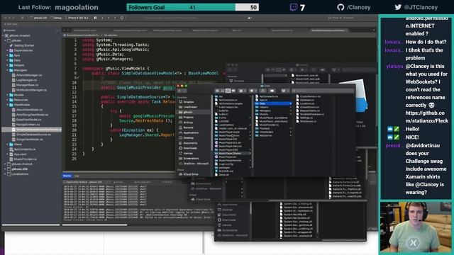Open Dropbox in Finder sidebar
Viewport: 454px width, 255px height.
189,102
